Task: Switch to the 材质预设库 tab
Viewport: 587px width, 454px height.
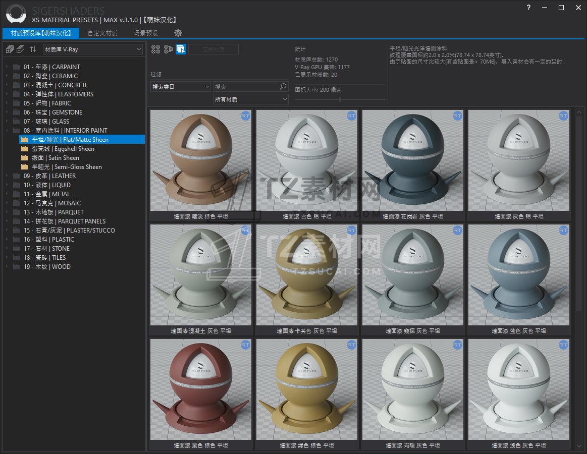Action: 41,33
